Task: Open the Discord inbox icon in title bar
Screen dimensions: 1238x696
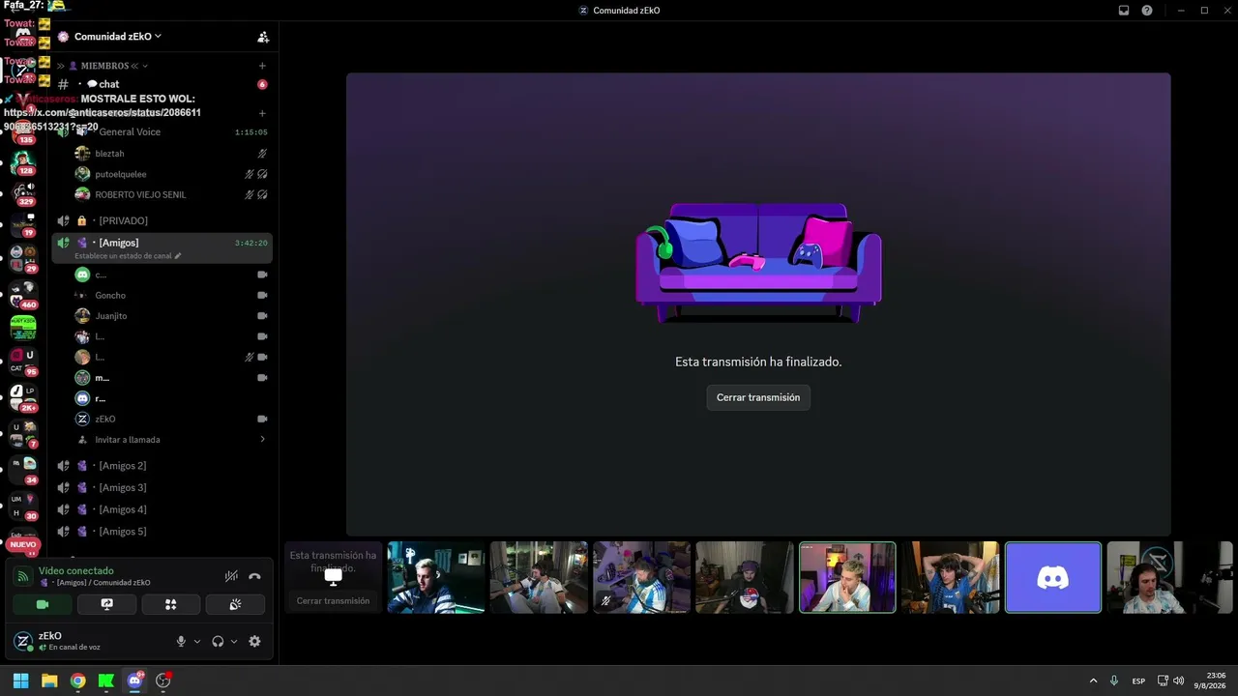Action: 1124,11
